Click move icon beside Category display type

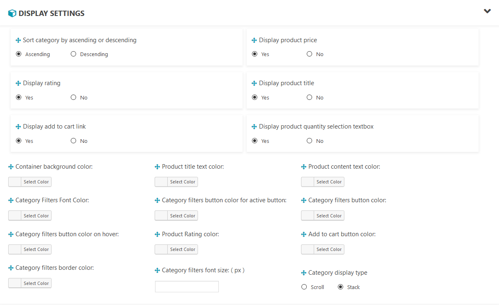(x=304, y=273)
